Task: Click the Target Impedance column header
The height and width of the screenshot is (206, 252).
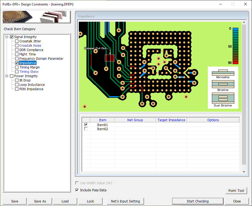Action: pos(171,120)
